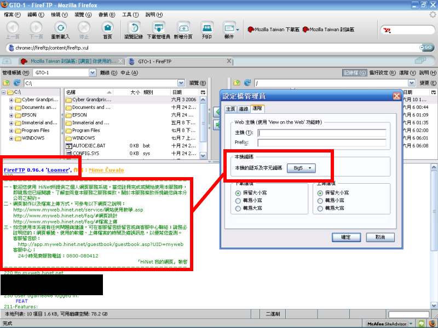The width and height of the screenshot is (438, 328).
Task: Open the 工具 (T) menu
Action: 130,15
